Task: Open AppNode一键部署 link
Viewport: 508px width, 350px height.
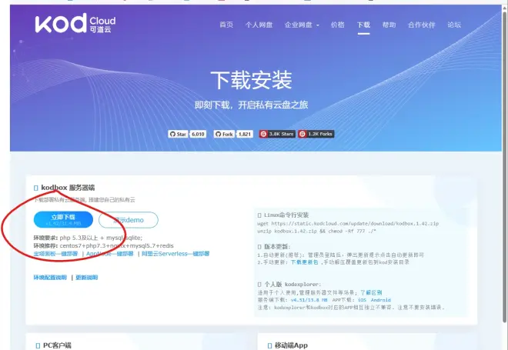Action: click(110, 254)
